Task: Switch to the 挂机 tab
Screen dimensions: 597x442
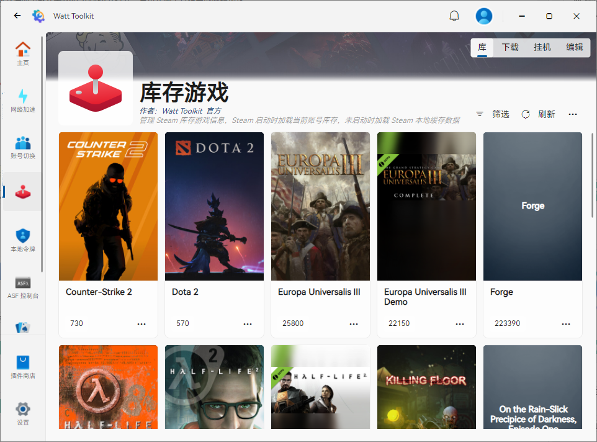Action: (x=542, y=48)
